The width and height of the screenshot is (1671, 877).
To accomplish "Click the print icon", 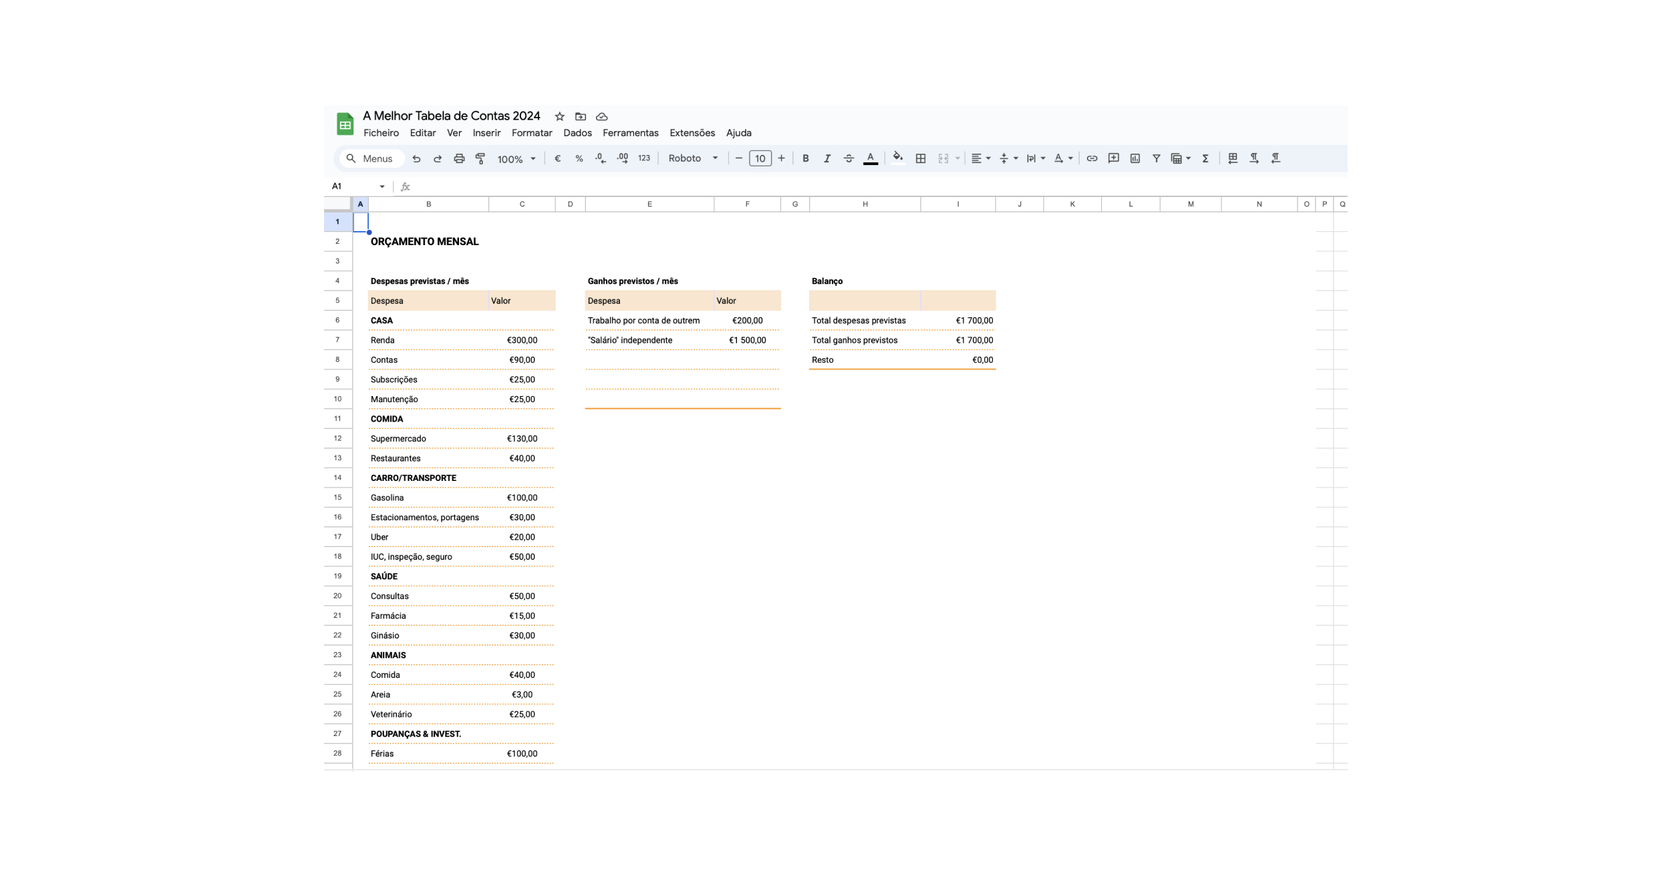I will point(459,158).
